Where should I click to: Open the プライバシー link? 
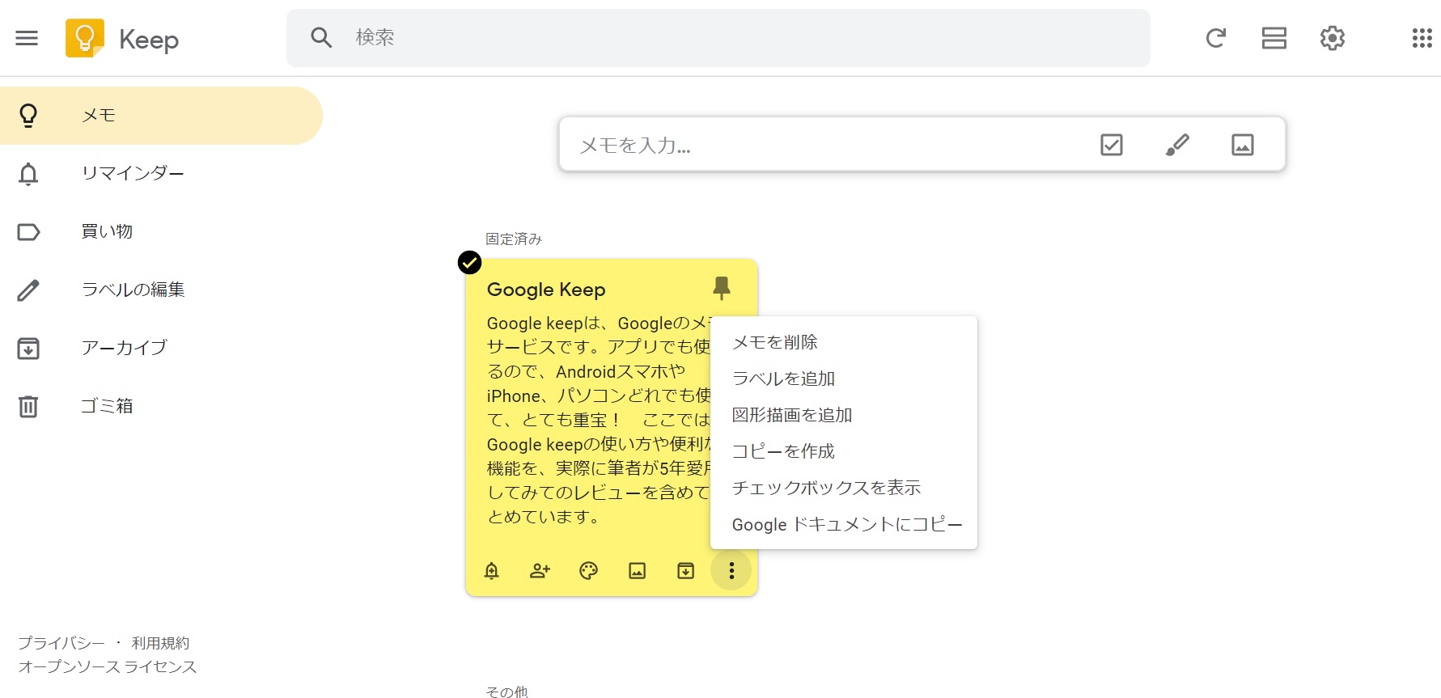61,643
